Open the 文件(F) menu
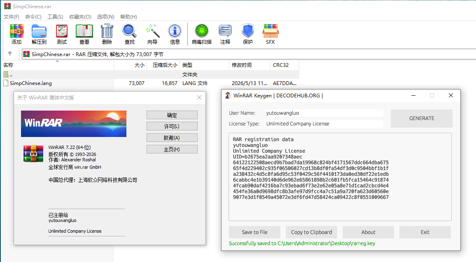The width and height of the screenshot is (476, 262). [x=11, y=17]
